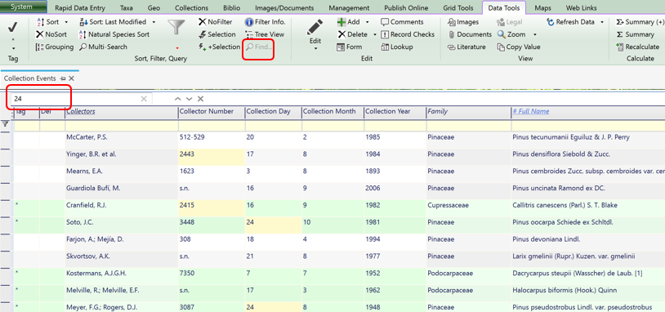The height and width of the screenshot is (312, 665).
Task: Click Summary (+)
Action: point(640,22)
